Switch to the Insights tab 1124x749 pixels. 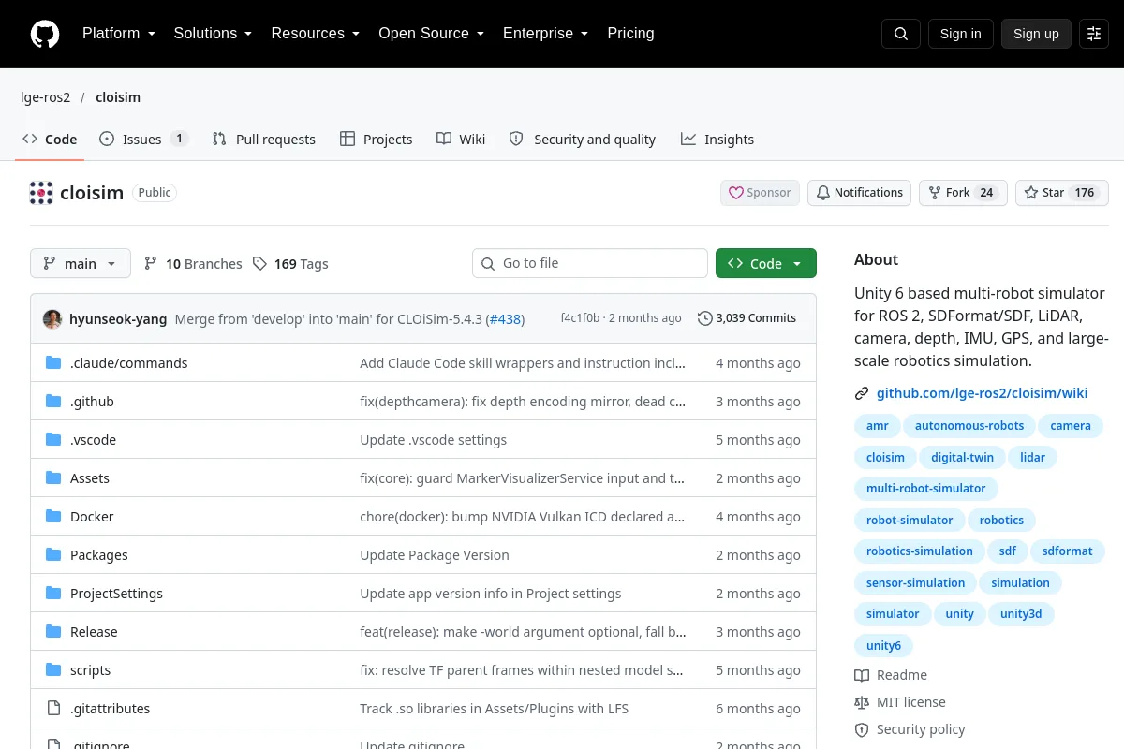(717, 140)
